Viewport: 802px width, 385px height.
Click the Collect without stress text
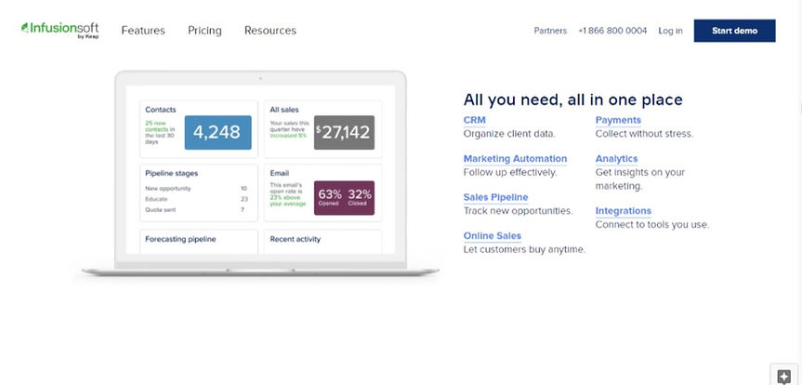pos(644,134)
